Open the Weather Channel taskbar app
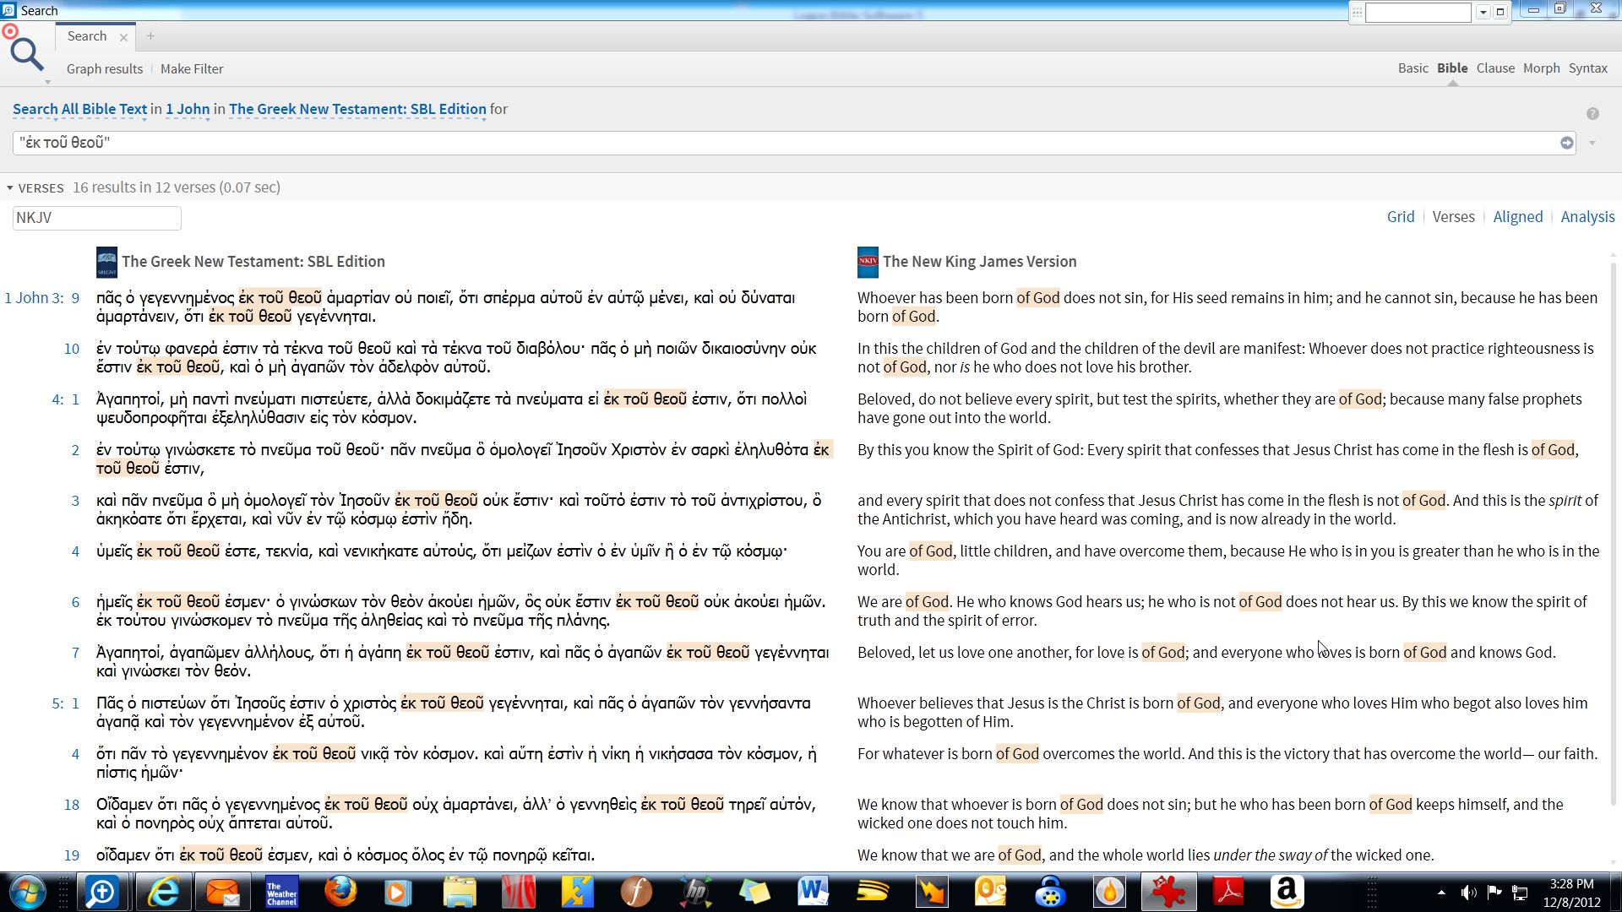 (281, 892)
